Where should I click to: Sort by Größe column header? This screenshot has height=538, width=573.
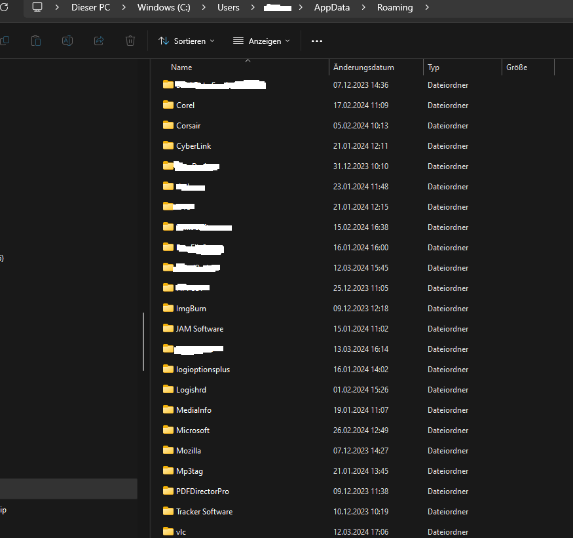pyautogui.click(x=517, y=67)
